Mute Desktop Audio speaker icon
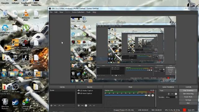Viewport: 199px width, 112px height. 149,96
